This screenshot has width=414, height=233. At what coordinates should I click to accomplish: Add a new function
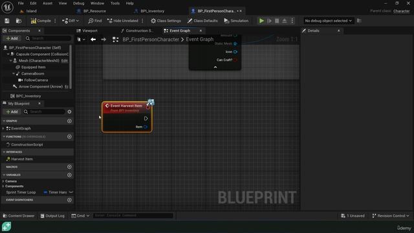(69, 137)
